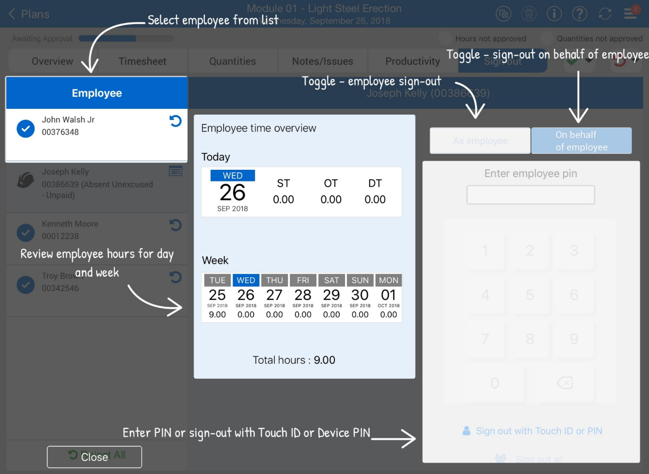Viewport: 649px width, 474px height.
Task: Tap keypad digit 3
Action: [x=574, y=251]
